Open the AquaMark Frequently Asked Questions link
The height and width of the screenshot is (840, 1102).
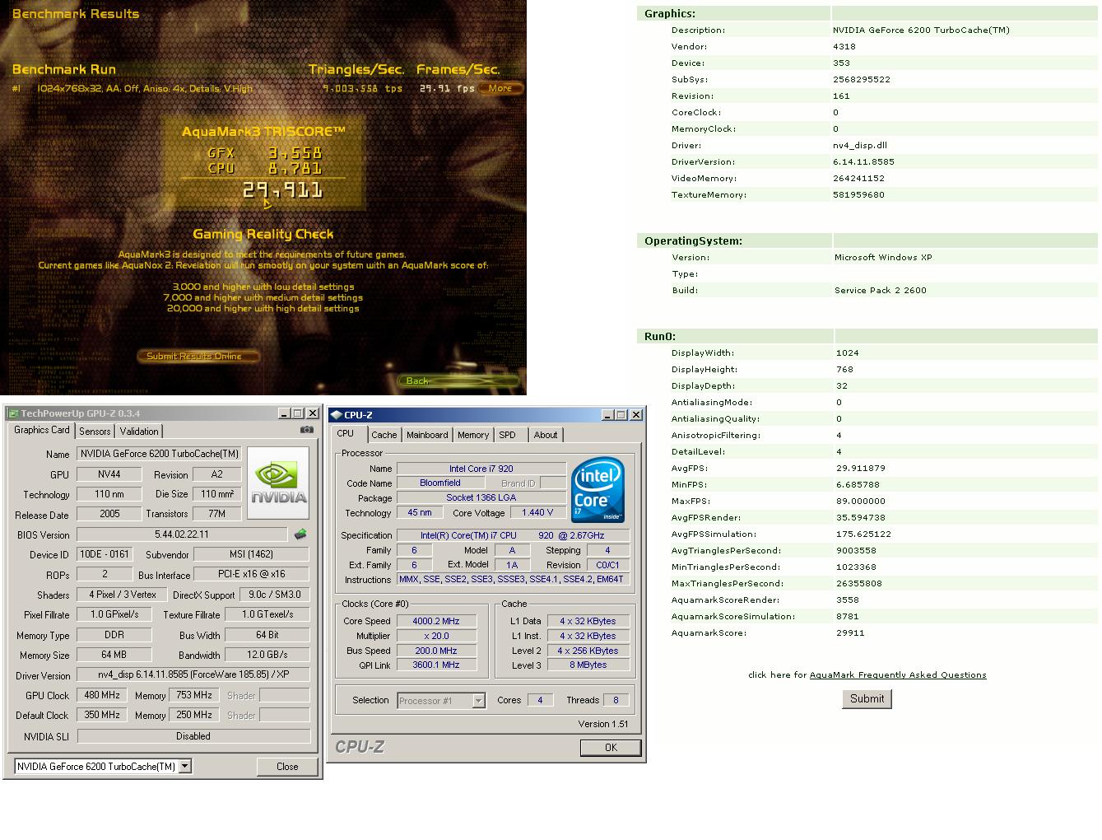coord(898,674)
